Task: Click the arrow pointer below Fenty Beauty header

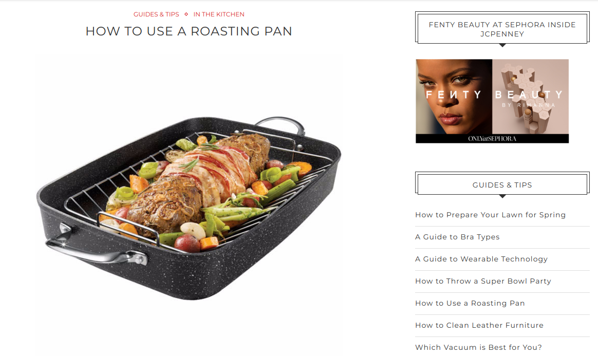Action: pyautogui.click(x=502, y=45)
